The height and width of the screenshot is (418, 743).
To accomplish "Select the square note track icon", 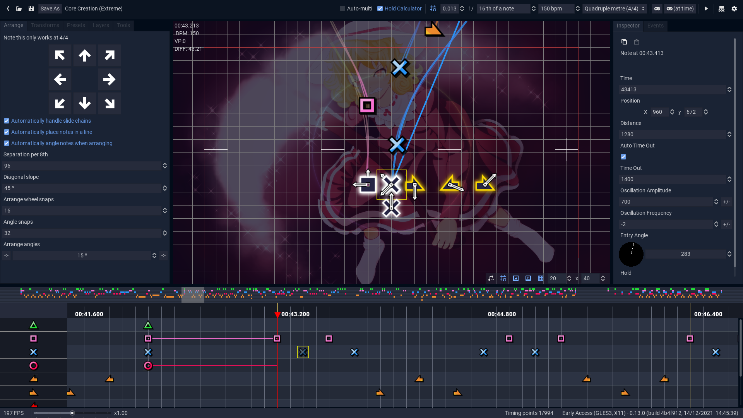I will [x=34, y=339].
